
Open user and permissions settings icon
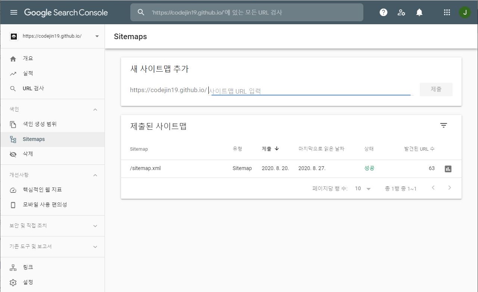401,12
